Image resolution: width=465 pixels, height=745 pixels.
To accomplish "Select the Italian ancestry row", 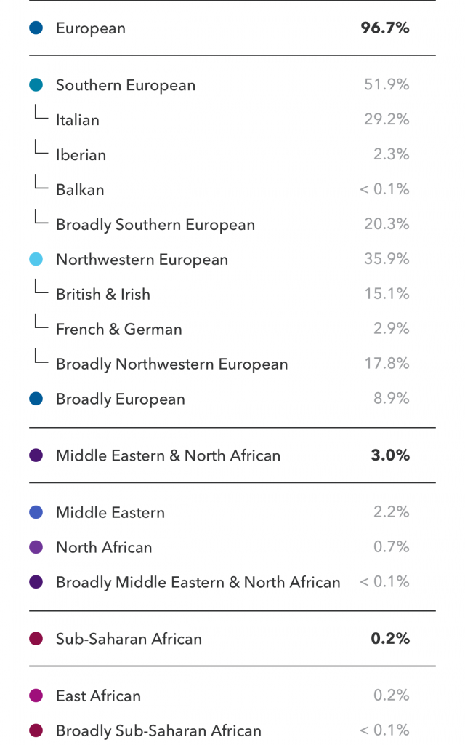I will coord(78,120).
